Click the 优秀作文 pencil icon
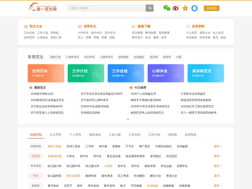 80,26
